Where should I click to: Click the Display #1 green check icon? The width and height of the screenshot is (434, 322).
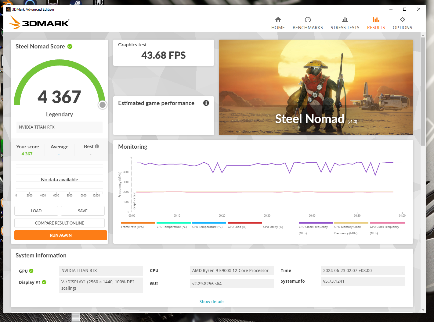[44, 282]
